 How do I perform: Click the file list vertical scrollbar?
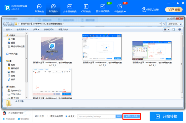pyautogui.click(x=182, y=64)
